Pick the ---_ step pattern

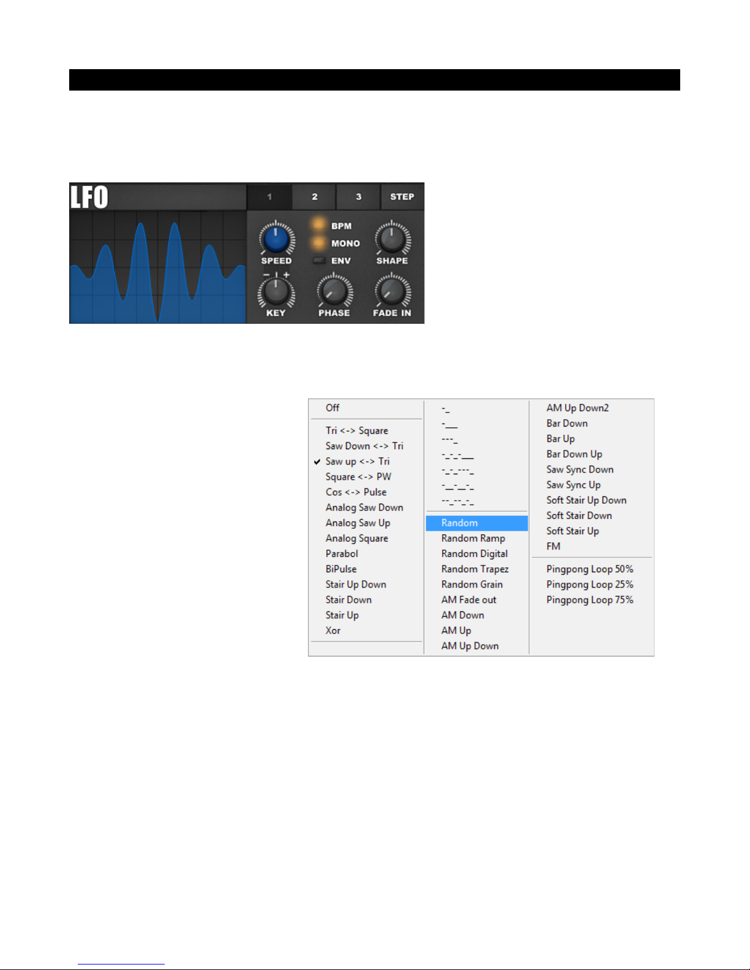pos(449,440)
